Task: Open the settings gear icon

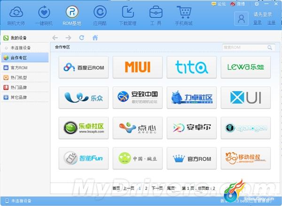Action: (x=257, y=4)
